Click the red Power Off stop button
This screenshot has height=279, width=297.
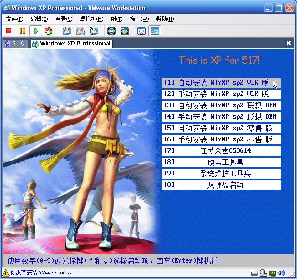point(9,31)
